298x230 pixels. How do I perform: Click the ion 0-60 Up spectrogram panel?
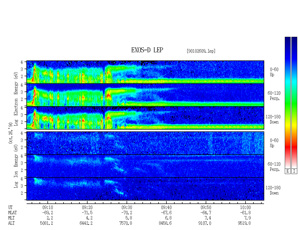pyautogui.click(x=145, y=143)
